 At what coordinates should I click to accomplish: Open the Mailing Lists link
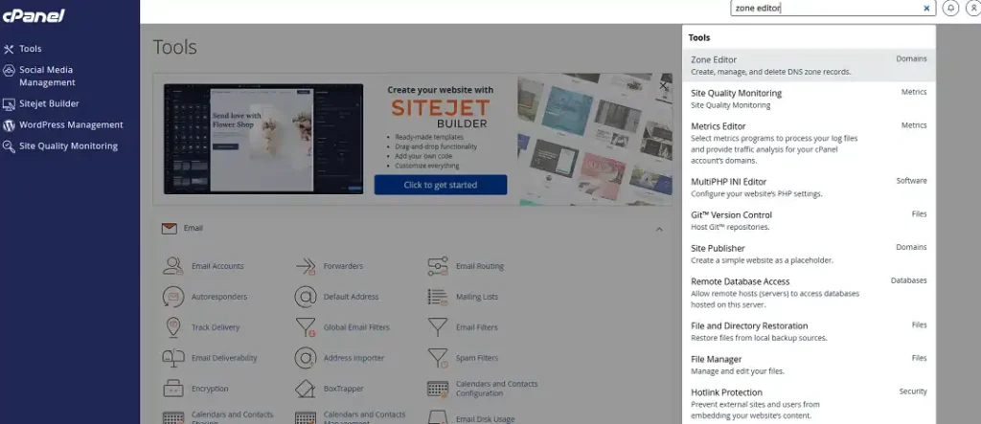(476, 297)
